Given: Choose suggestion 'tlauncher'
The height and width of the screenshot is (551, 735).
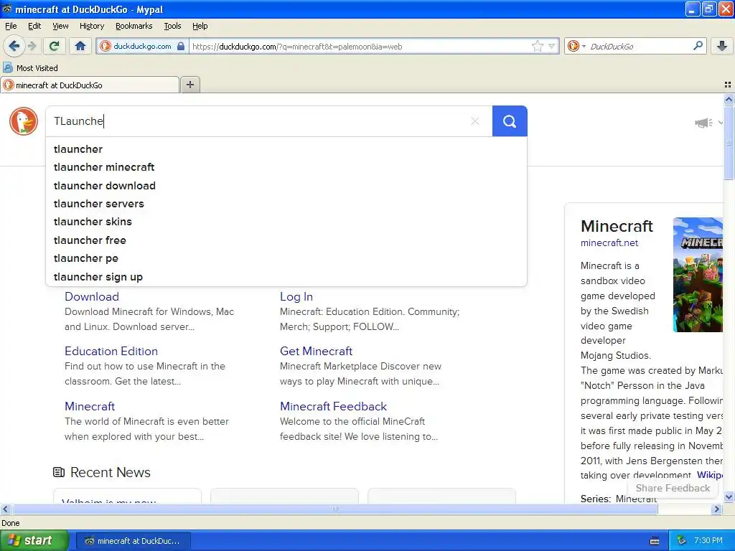Looking at the screenshot, I should click(x=286, y=149).
